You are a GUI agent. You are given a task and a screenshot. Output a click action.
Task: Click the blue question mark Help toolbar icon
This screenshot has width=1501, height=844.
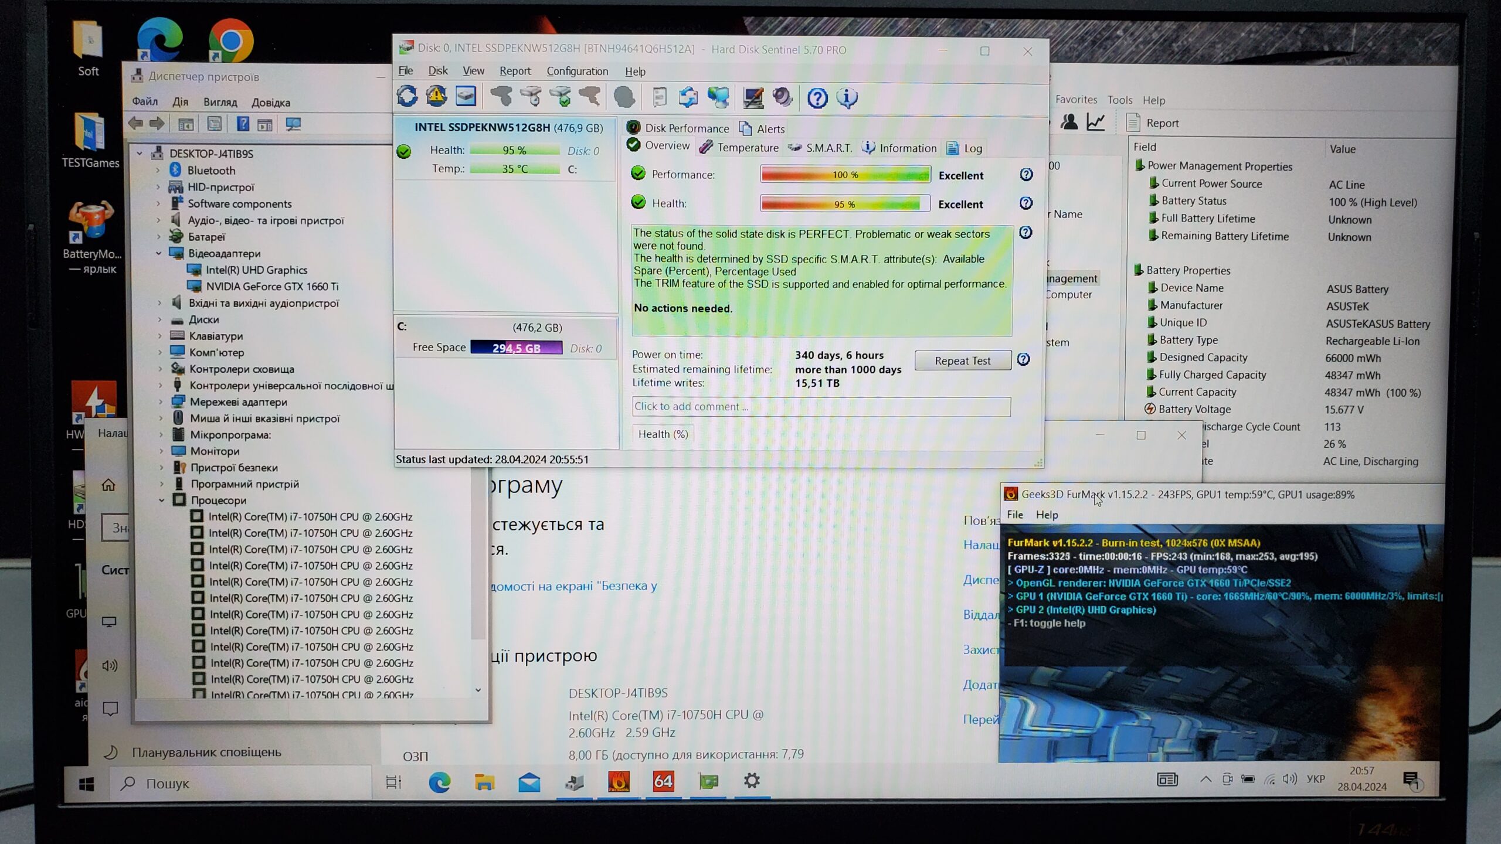817,98
